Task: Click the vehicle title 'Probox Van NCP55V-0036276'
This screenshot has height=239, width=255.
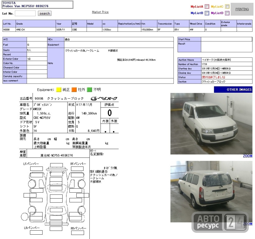Action: pyautogui.click(x=25, y=6)
